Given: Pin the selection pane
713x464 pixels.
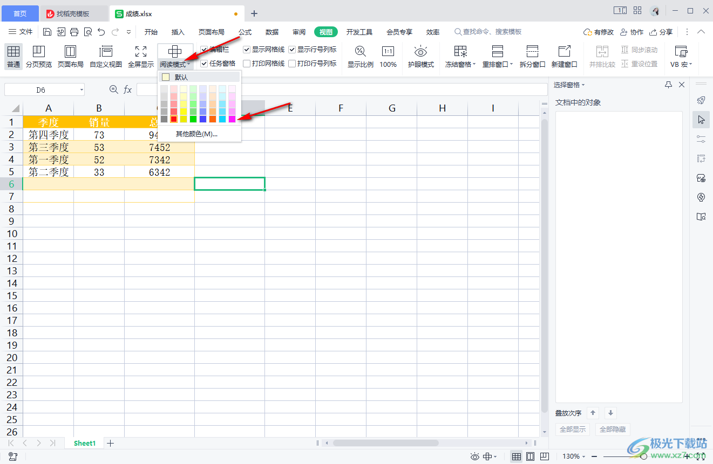Looking at the screenshot, I should tap(668, 85).
